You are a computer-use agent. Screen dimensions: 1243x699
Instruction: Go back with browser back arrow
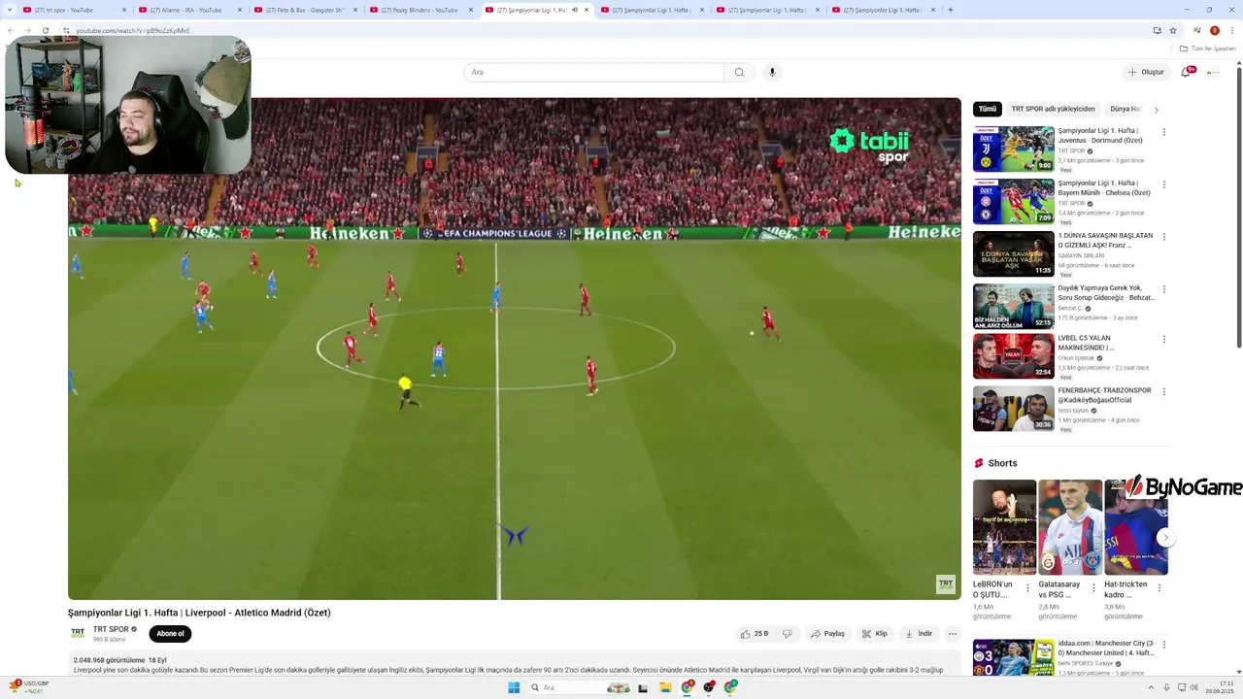click(11, 30)
